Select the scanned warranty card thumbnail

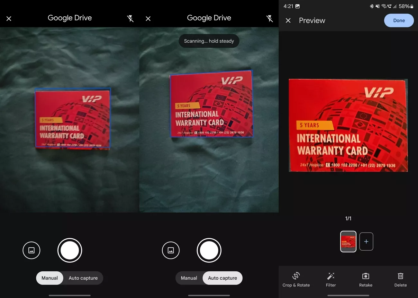[348, 242]
